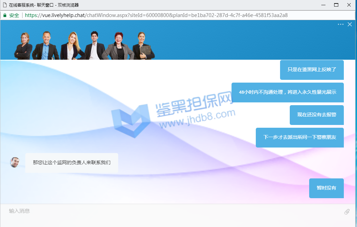357x227 pixels.
Task: Click the message 下一步才去派出所问一下警察朋友
Action: point(299,137)
